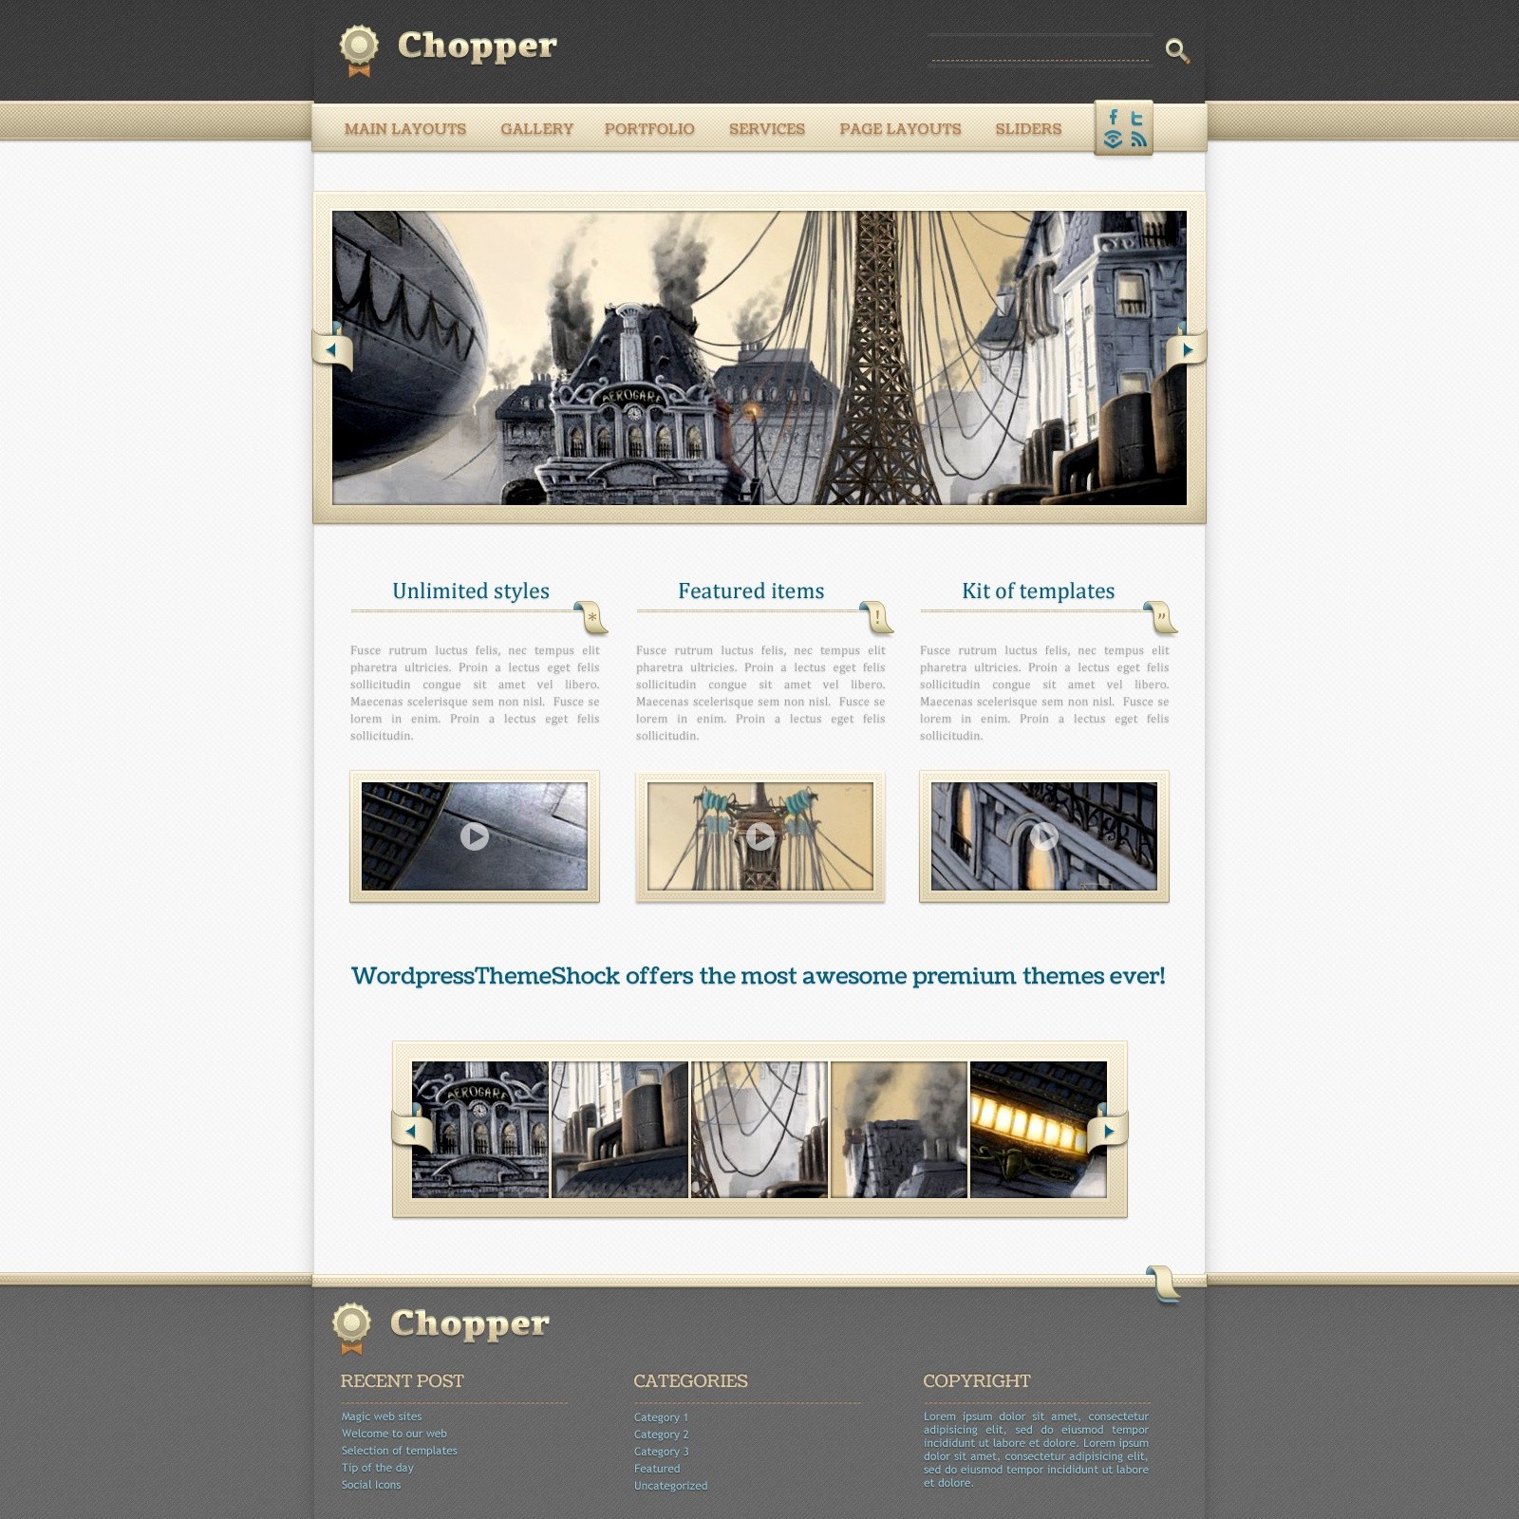Select the rooftop tanks carousel thumbnail
The height and width of the screenshot is (1519, 1519).
[620, 1130]
